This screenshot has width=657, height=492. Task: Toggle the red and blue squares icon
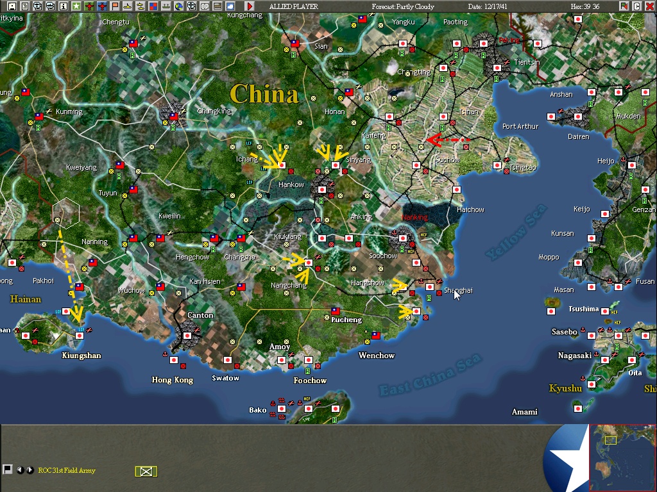click(153, 6)
